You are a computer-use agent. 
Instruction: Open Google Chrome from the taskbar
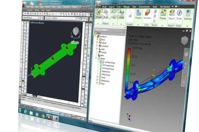(43, 116)
